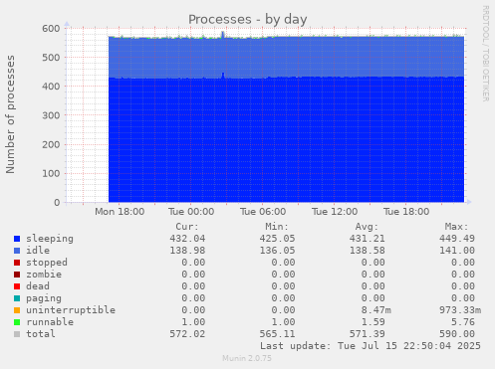Click the 'sleeping' legend label
Screen dimensions: 495x369
coord(50,239)
